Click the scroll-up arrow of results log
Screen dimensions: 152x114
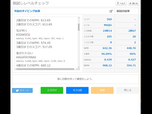[79, 18]
